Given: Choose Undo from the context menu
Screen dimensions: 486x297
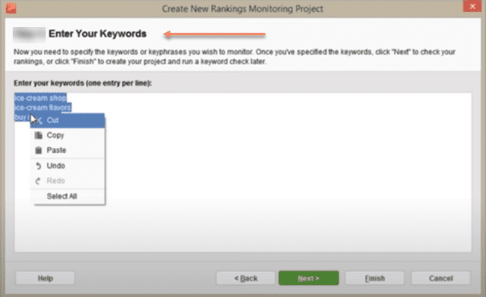Looking at the screenshot, I should 67,166.
